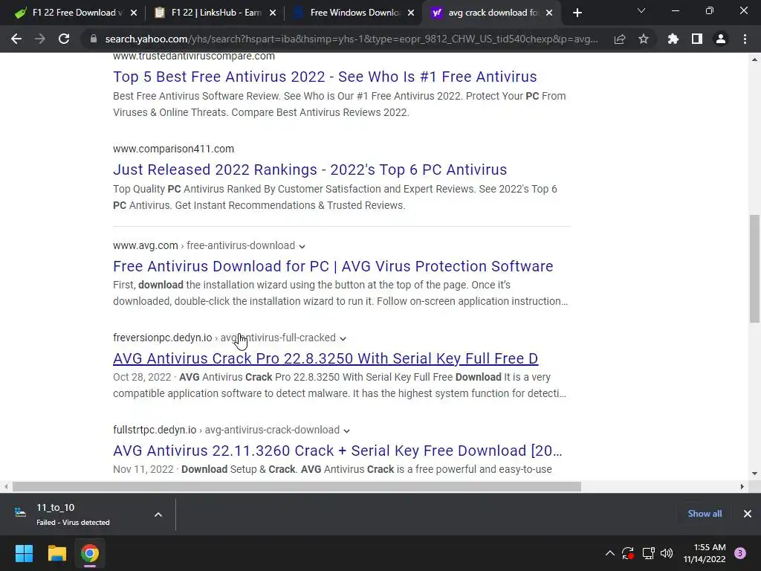
Task: Click the www.comparison411.com URL text
Action: click(x=173, y=149)
